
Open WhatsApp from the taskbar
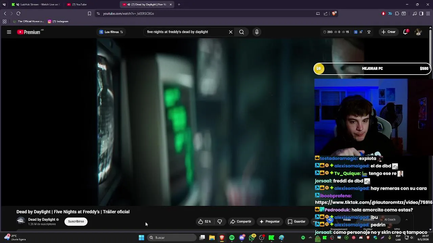pos(252,238)
